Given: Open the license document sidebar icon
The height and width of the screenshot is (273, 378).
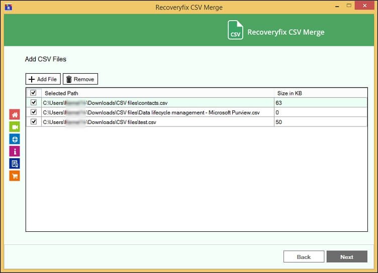Looking at the screenshot, I should [x=15, y=164].
